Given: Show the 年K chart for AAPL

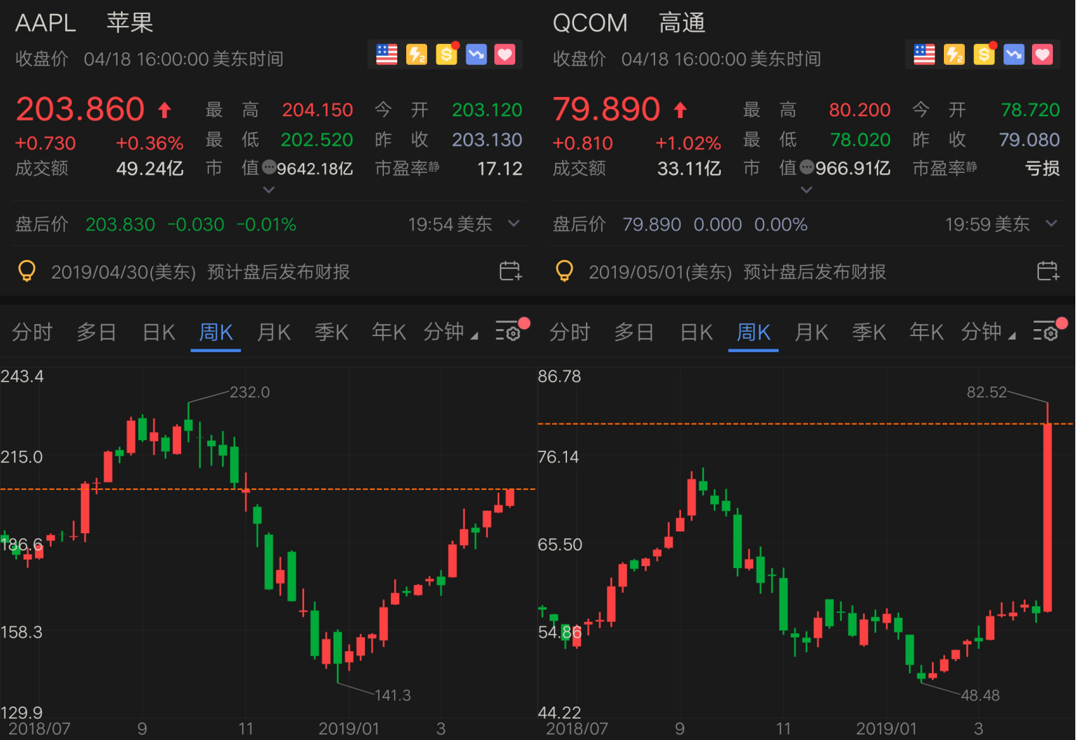Looking at the screenshot, I should (389, 332).
